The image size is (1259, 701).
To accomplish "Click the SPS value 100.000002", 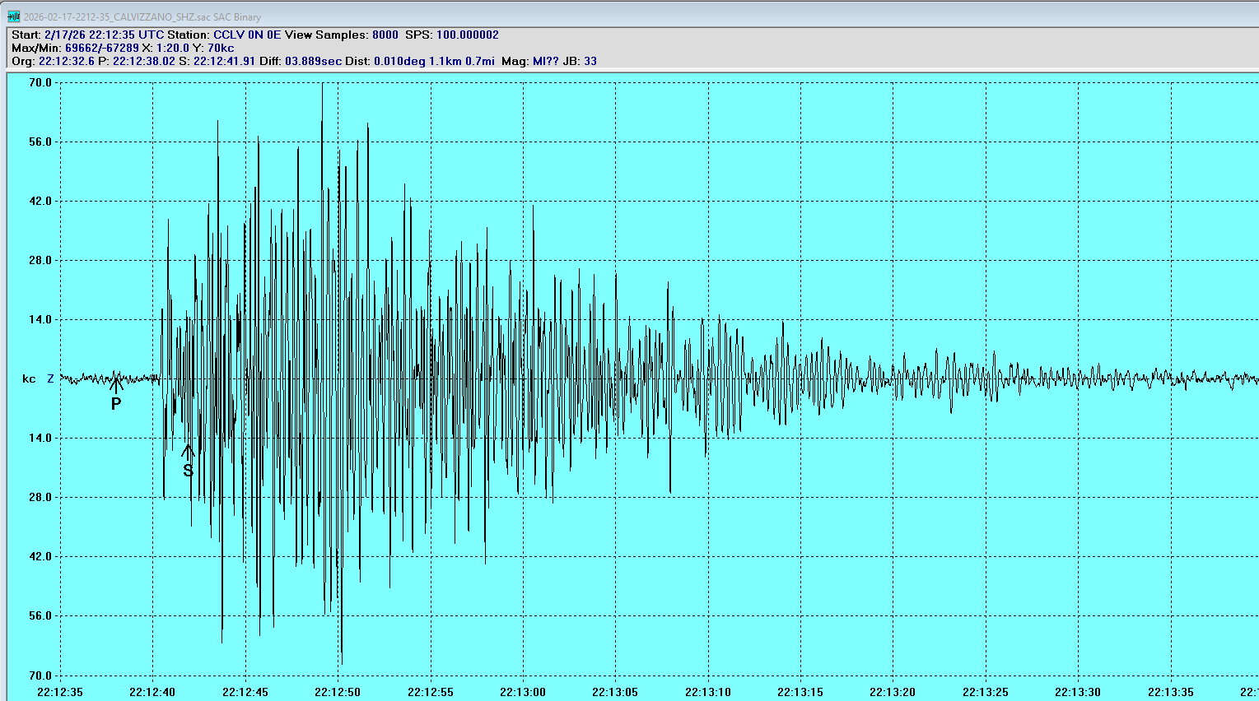I will click(x=467, y=35).
